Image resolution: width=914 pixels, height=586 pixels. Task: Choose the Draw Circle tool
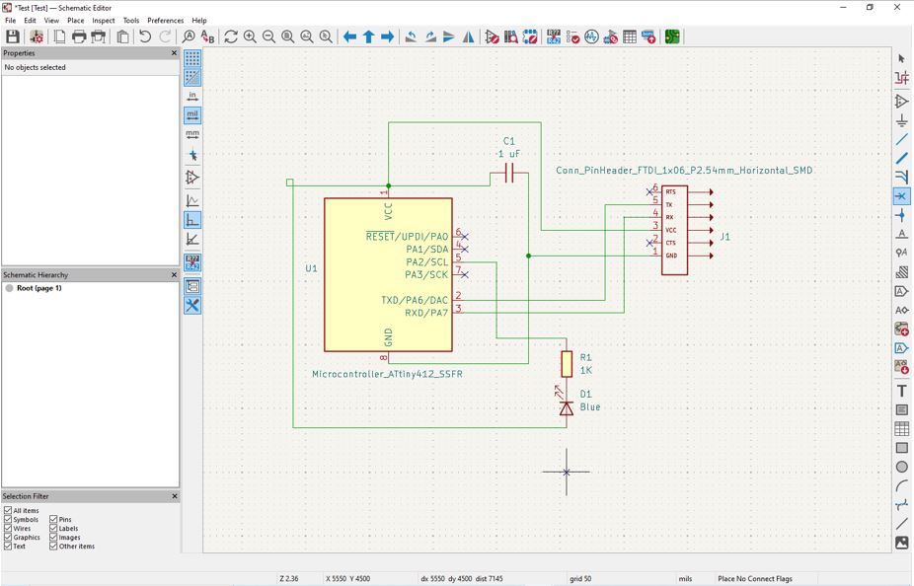[x=901, y=467]
